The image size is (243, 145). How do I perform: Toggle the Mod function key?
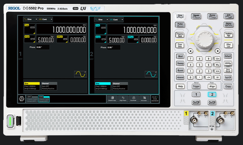coord(180,56)
